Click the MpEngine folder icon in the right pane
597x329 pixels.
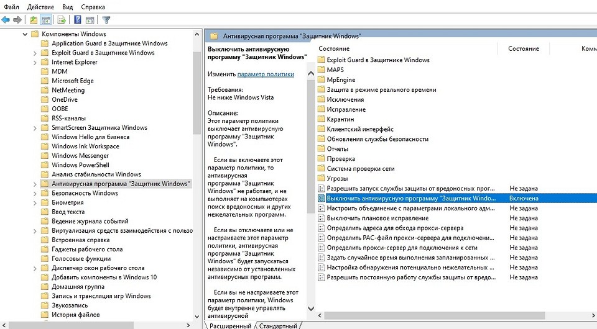click(x=322, y=79)
